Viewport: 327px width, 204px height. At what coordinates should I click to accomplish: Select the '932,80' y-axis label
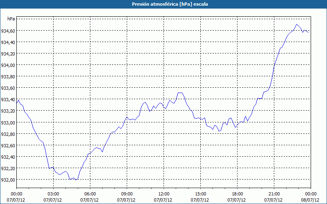click(8, 134)
